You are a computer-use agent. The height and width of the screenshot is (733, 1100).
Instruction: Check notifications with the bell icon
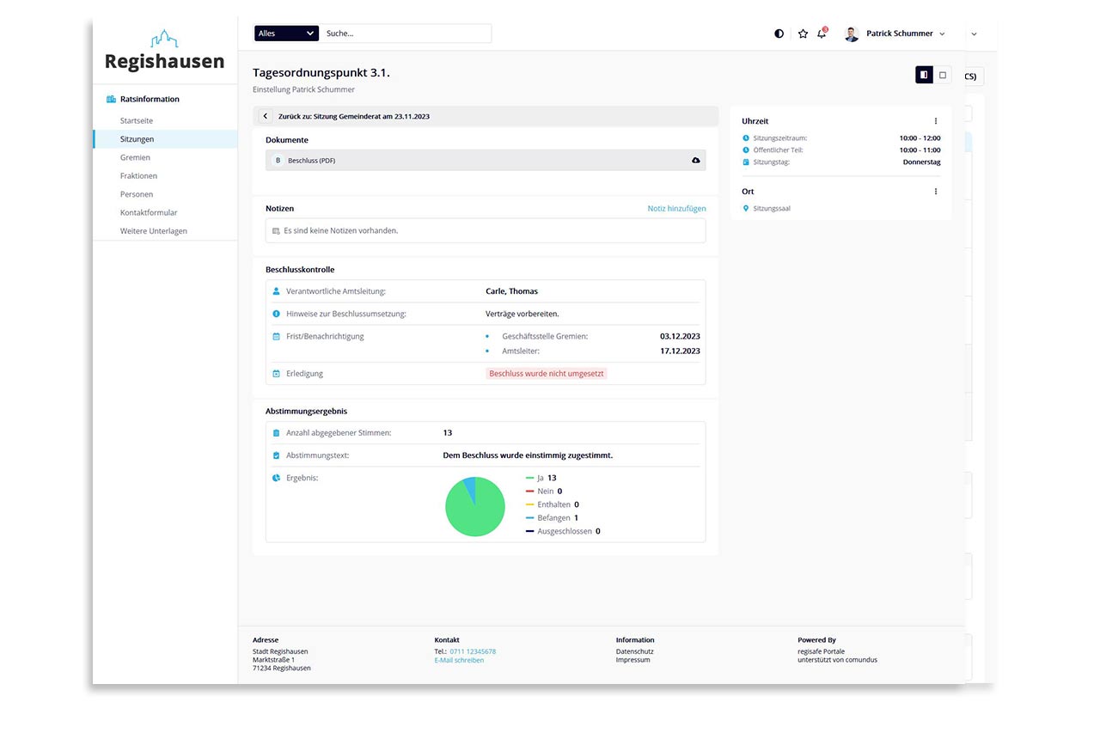(x=822, y=33)
